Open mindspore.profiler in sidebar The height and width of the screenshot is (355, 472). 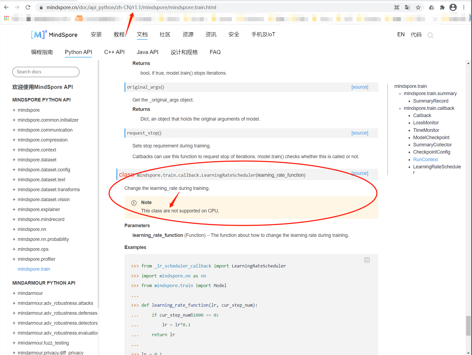coord(36,259)
